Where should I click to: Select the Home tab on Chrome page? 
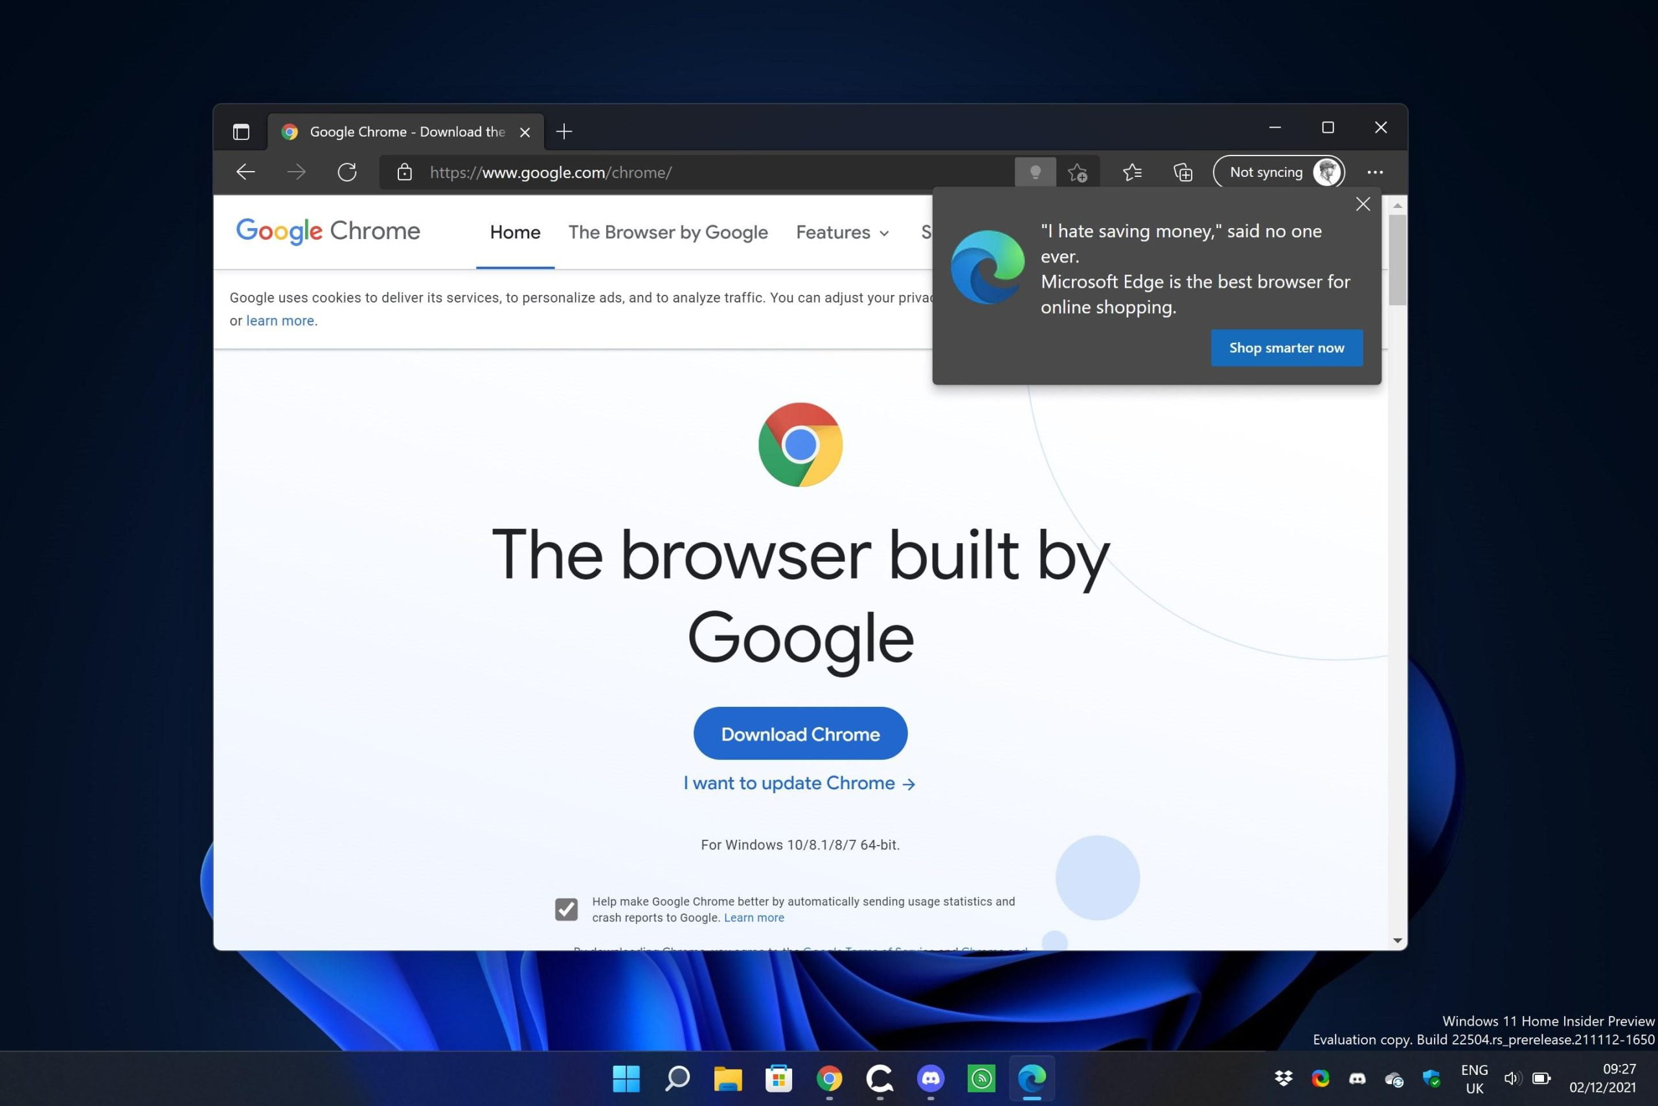pos(513,233)
